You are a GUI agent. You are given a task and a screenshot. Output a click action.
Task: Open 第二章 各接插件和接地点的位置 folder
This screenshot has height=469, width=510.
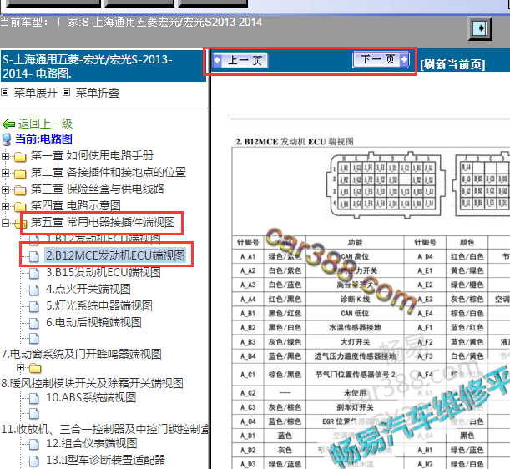coord(109,172)
